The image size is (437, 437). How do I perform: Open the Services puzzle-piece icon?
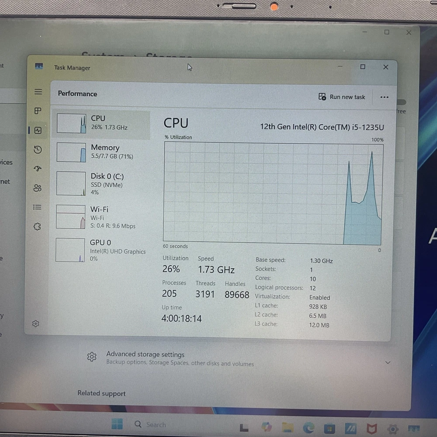37,227
